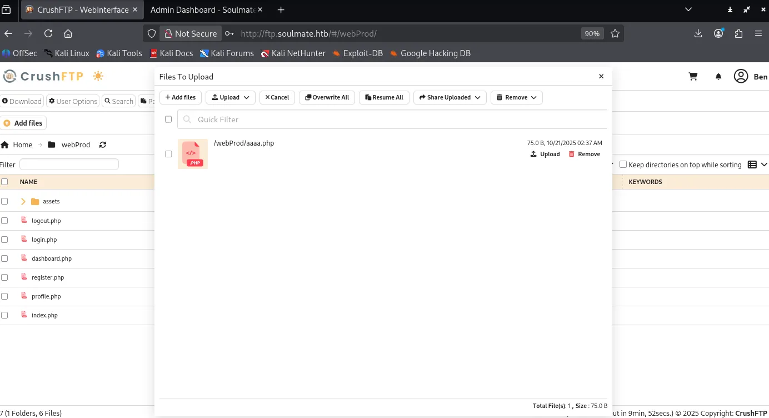Open the Share Uploaded dropdown

tap(450, 97)
